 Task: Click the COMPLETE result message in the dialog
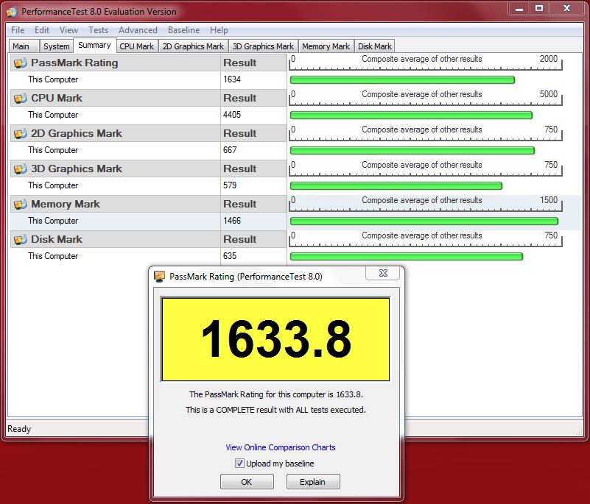coord(275,410)
